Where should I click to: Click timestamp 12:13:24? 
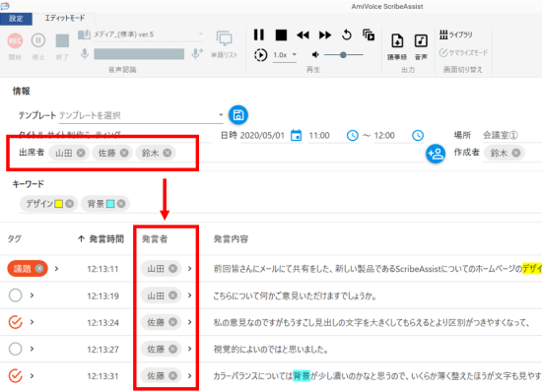pos(103,323)
